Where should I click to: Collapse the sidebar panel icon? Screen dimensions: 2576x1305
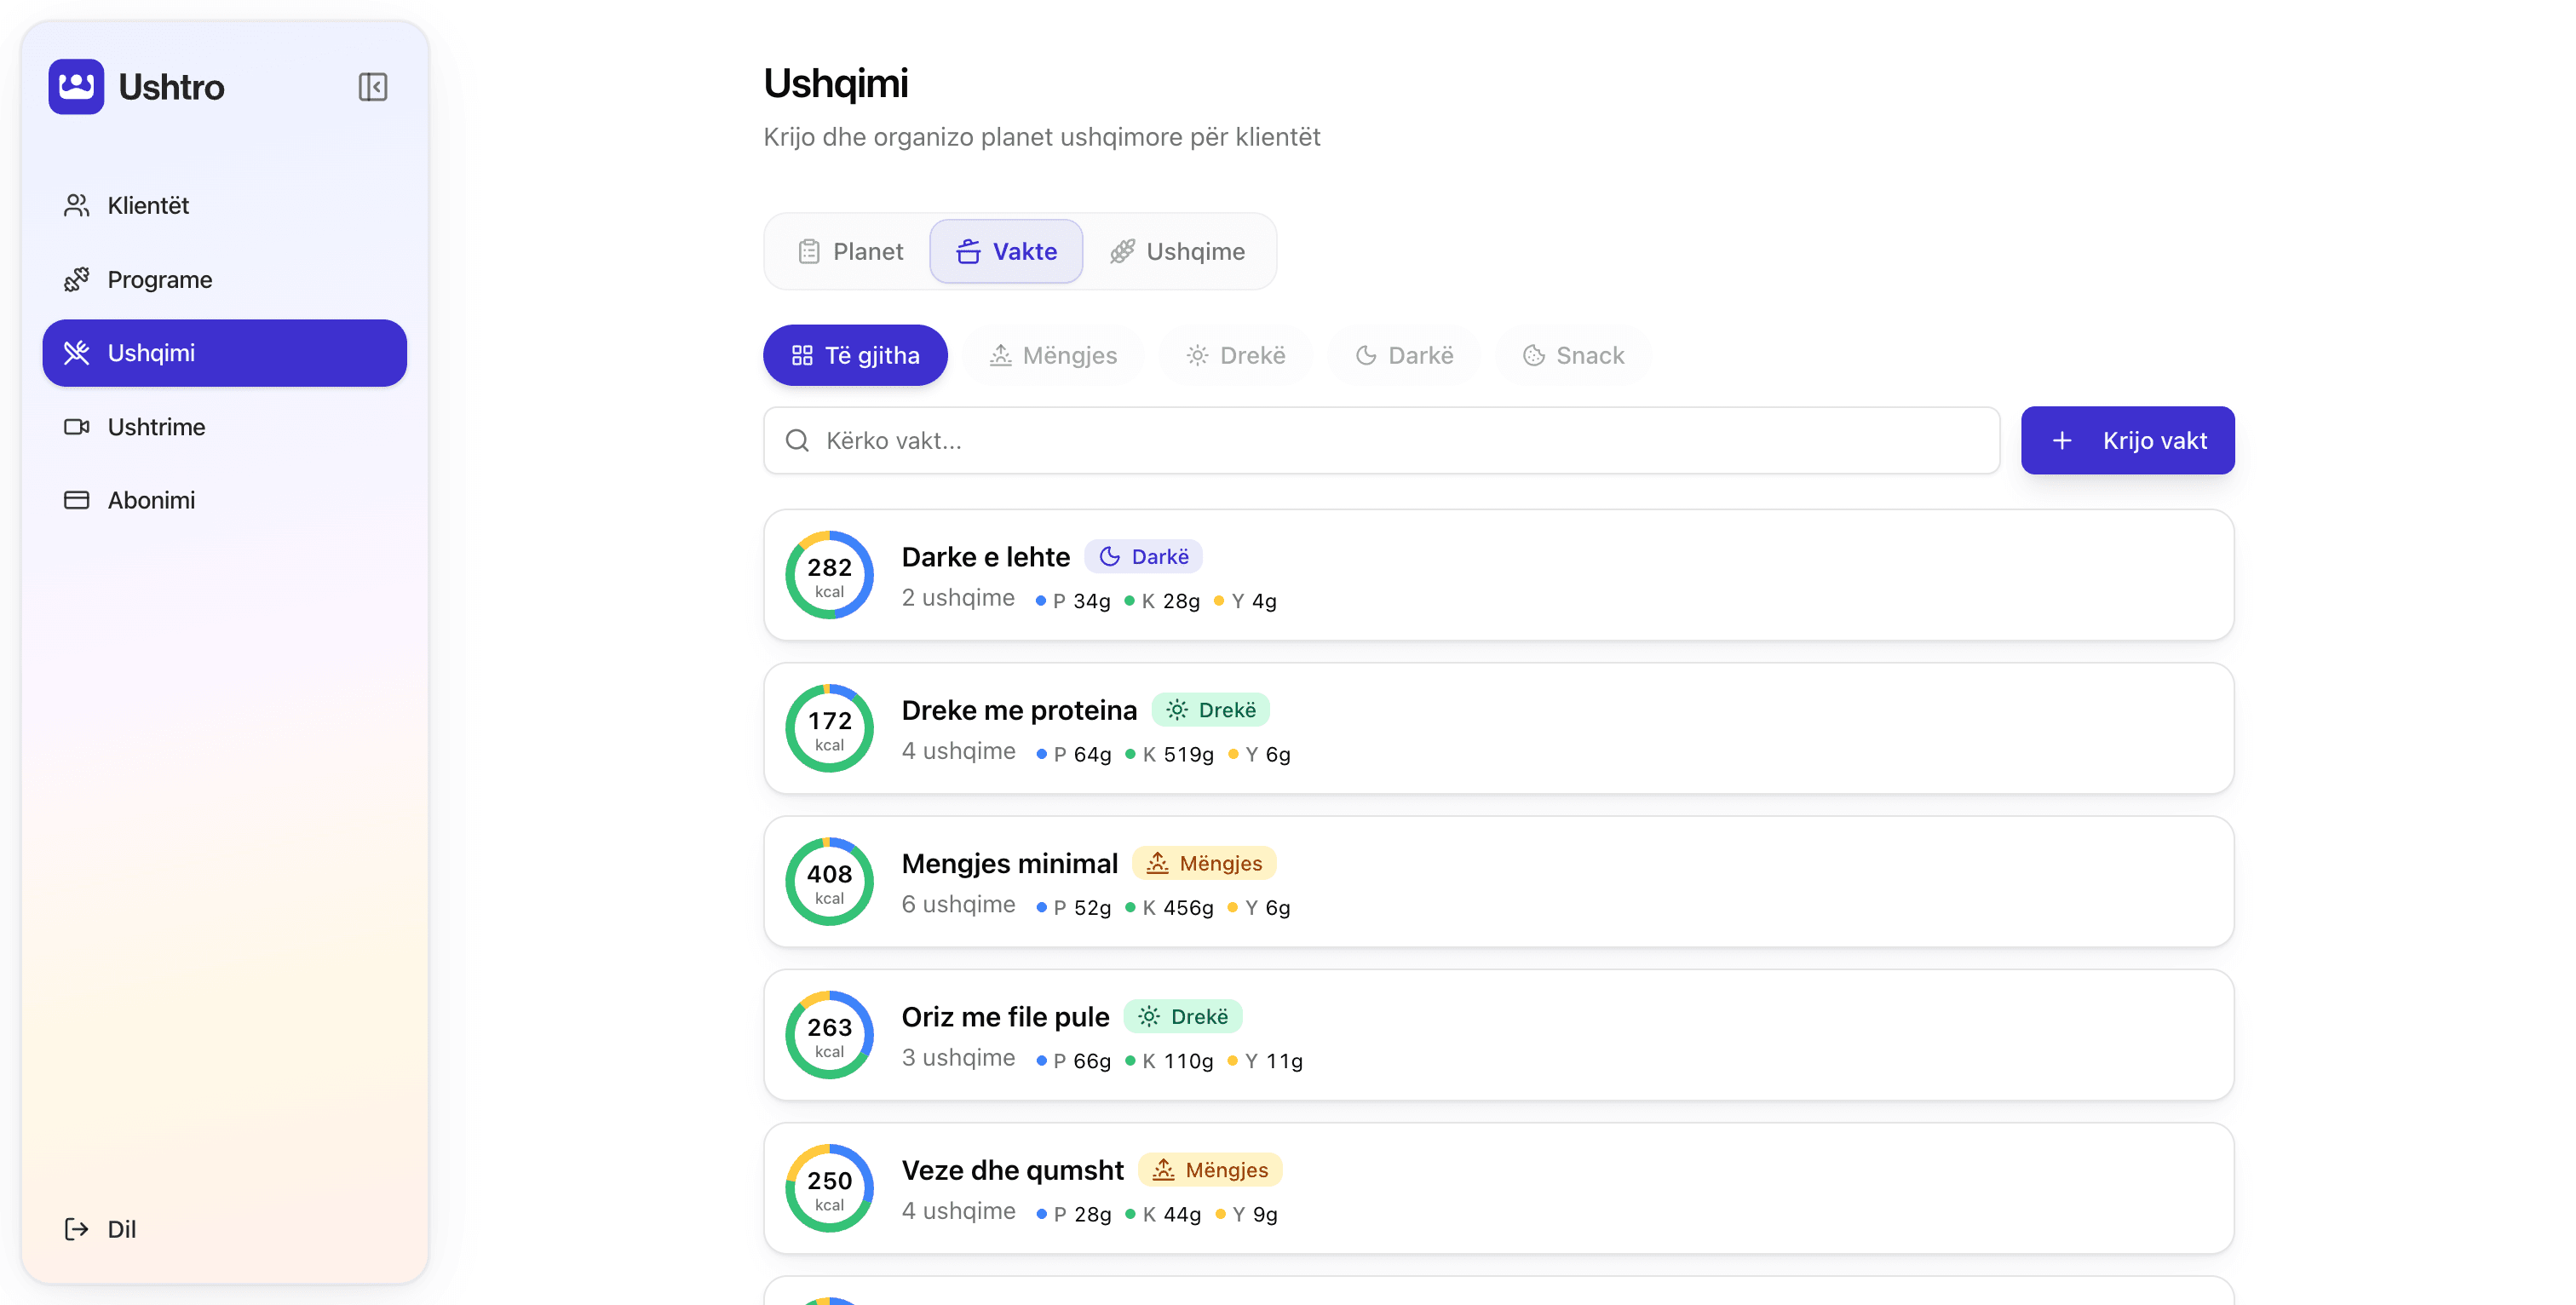click(x=372, y=87)
